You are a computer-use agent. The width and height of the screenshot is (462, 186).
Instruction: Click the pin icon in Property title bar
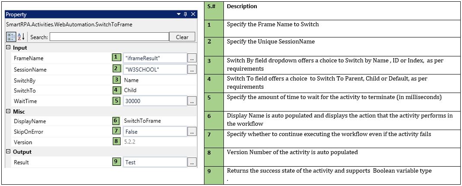(185, 14)
